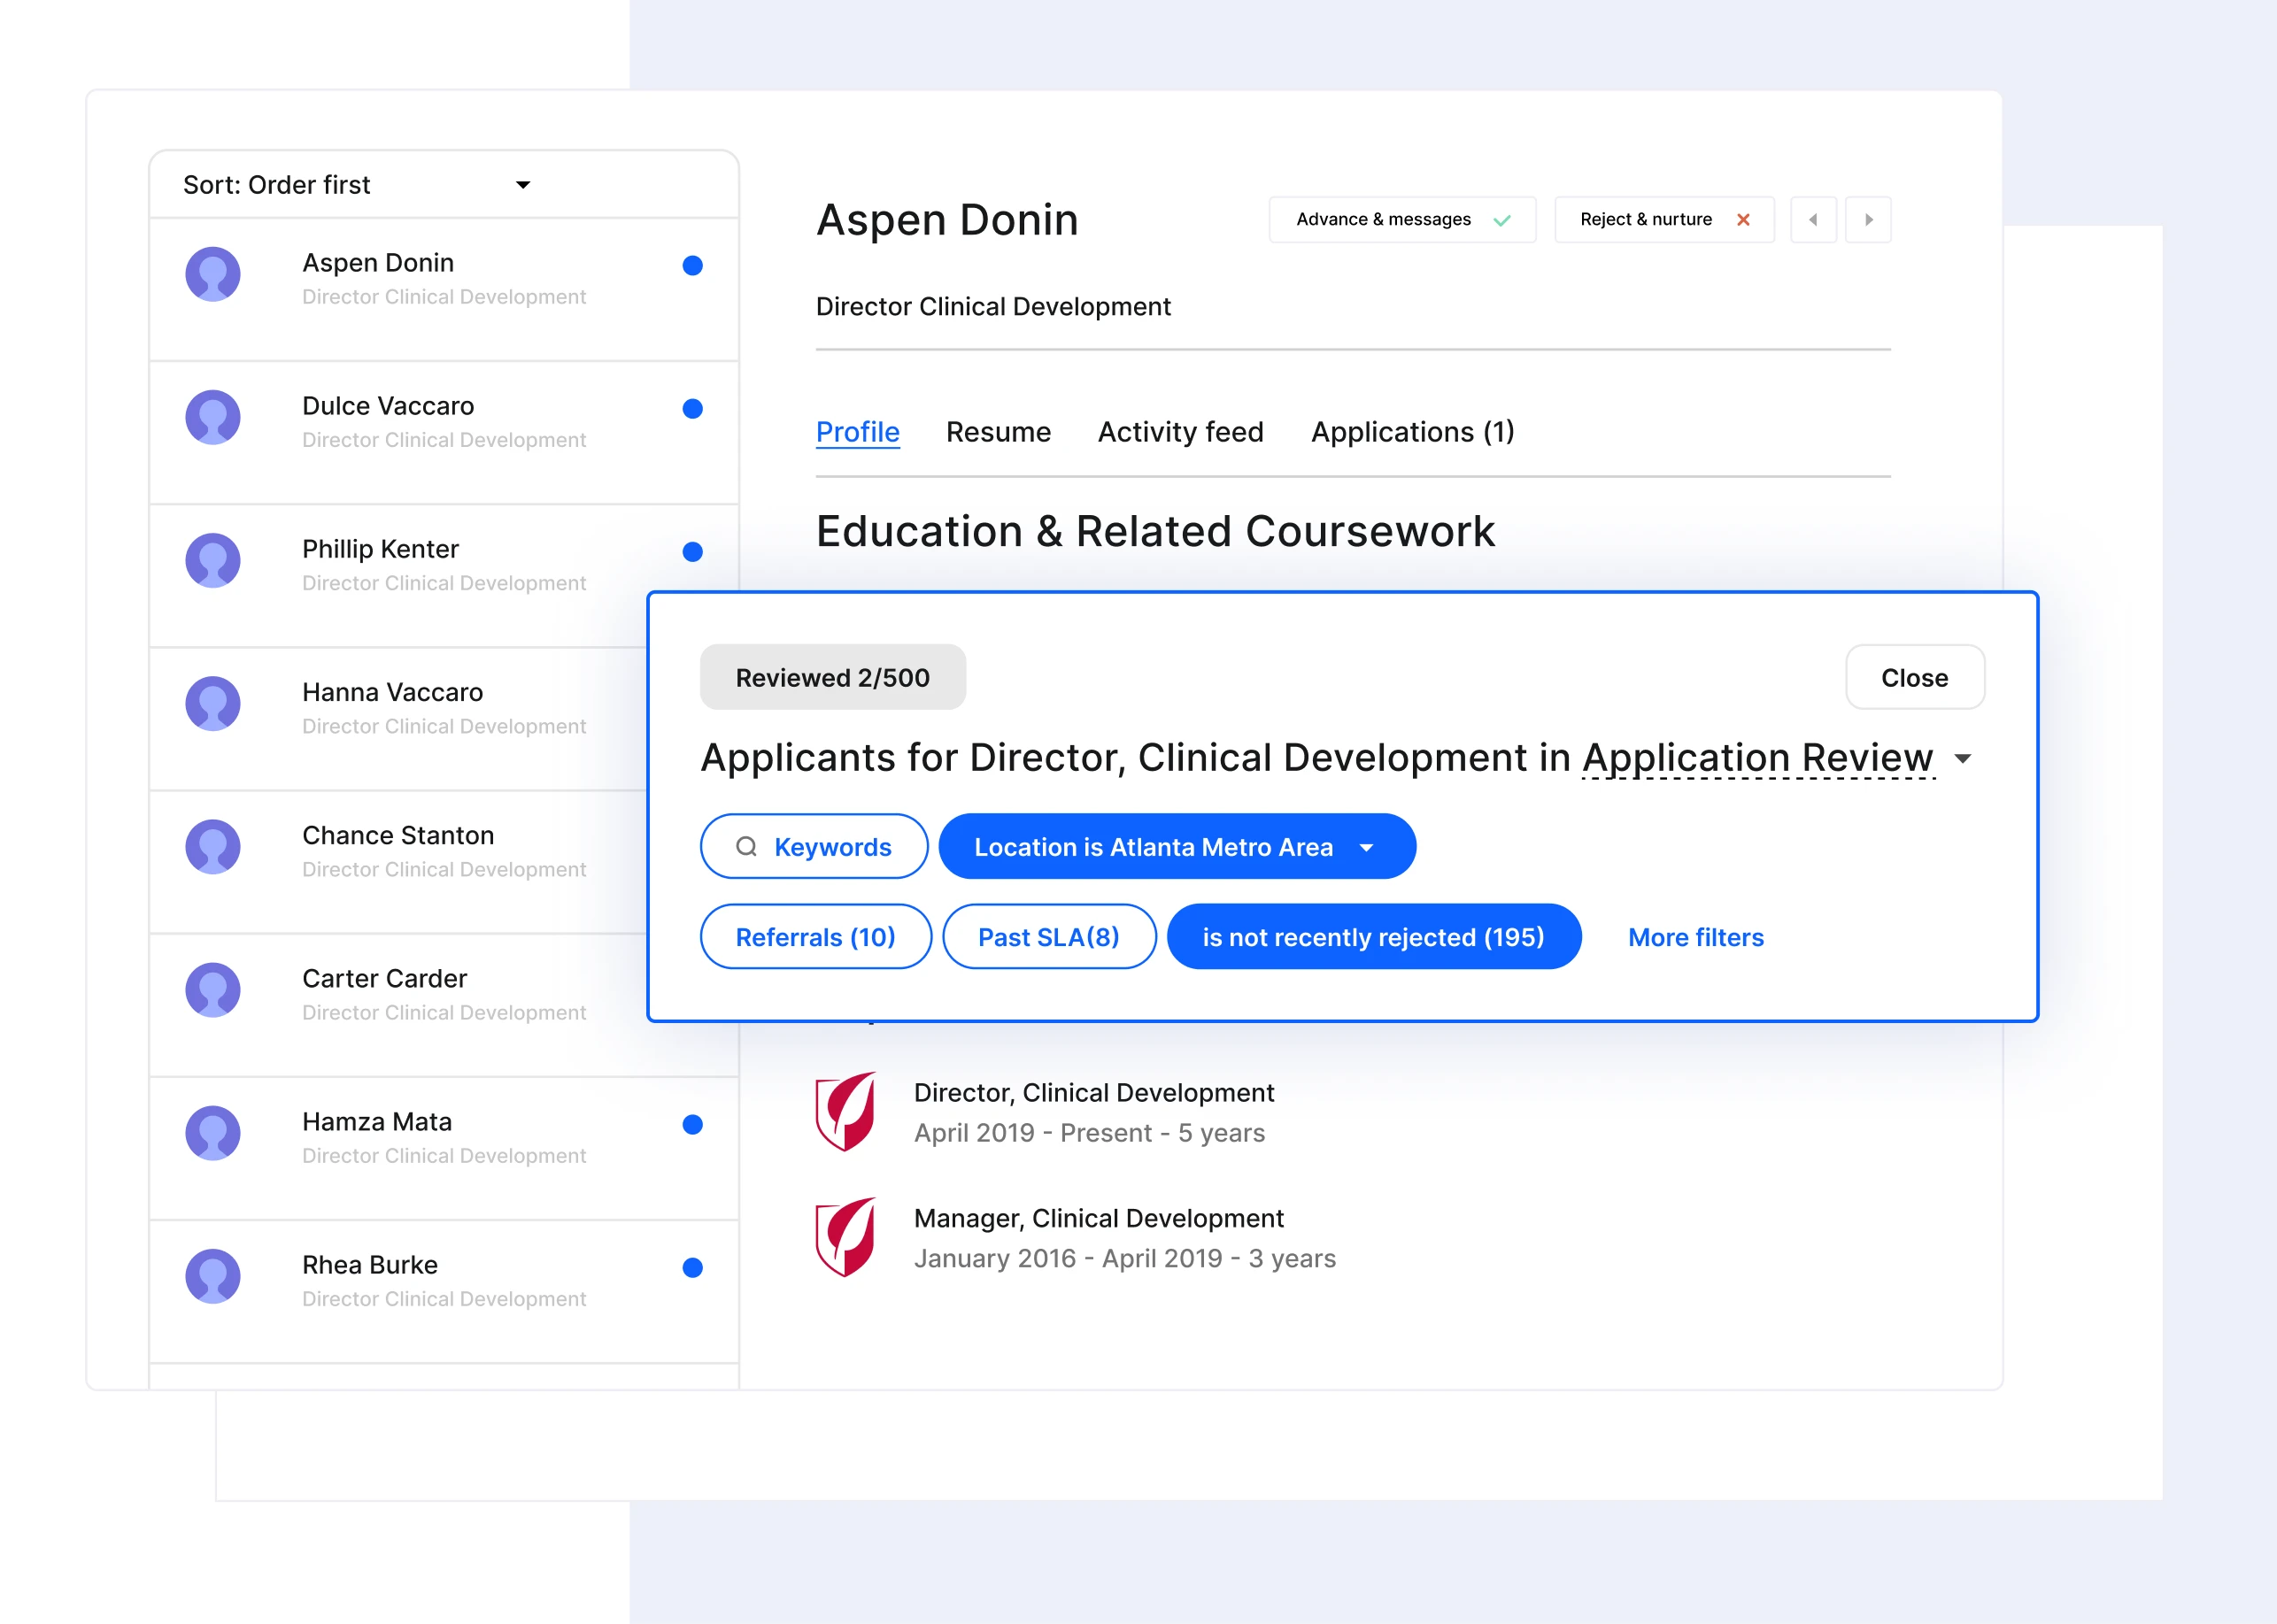The image size is (2277, 1624).
Task: Click the Advance & messages checkmark icon
Action: pyautogui.click(x=1501, y=219)
